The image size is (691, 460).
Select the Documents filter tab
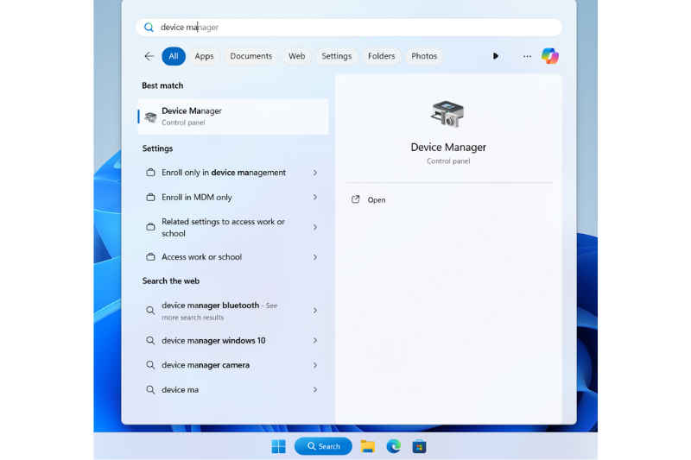coord(250,56)
